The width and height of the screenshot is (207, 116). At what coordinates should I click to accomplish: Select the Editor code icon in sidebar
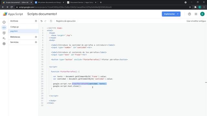click(4, 28)
